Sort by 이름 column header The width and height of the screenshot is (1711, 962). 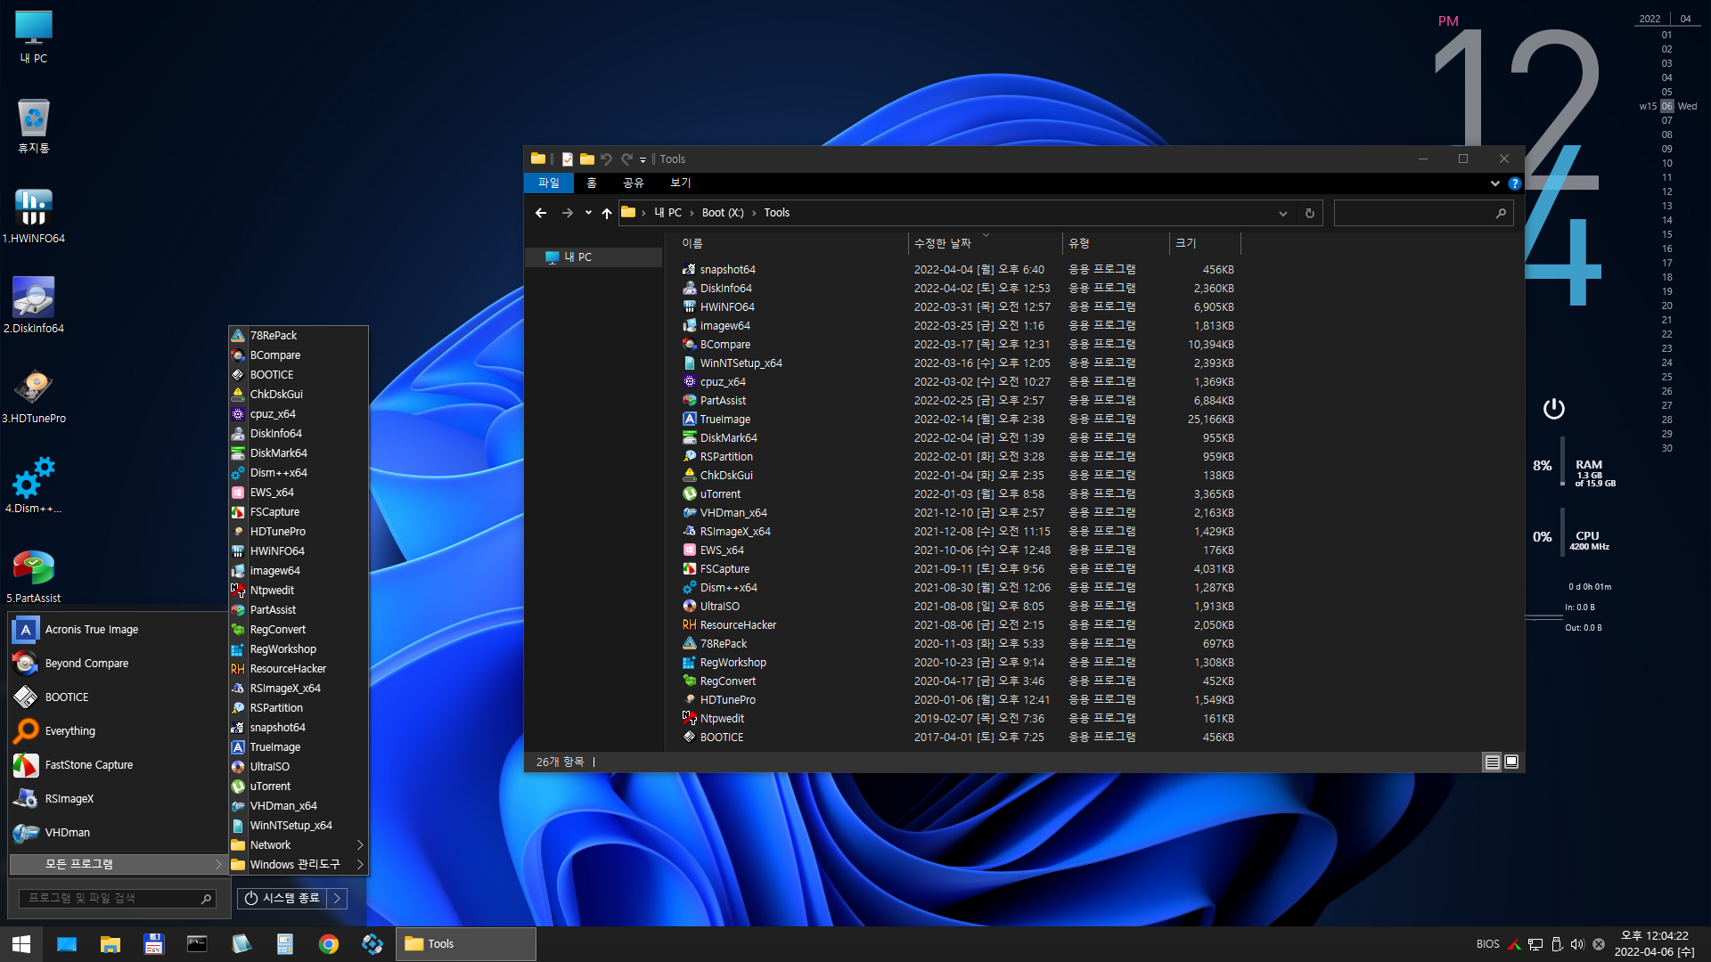pyautogui.click(x=791, y=243)
